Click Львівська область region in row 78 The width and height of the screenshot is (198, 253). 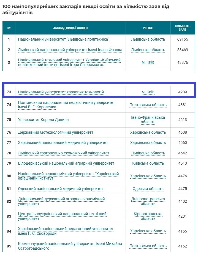(148, 153)
